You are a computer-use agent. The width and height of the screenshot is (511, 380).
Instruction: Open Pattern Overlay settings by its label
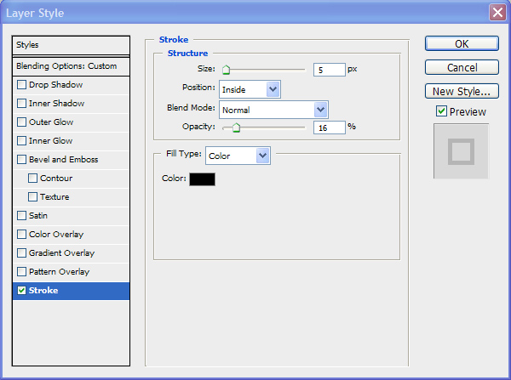click(x=59, y=272)
